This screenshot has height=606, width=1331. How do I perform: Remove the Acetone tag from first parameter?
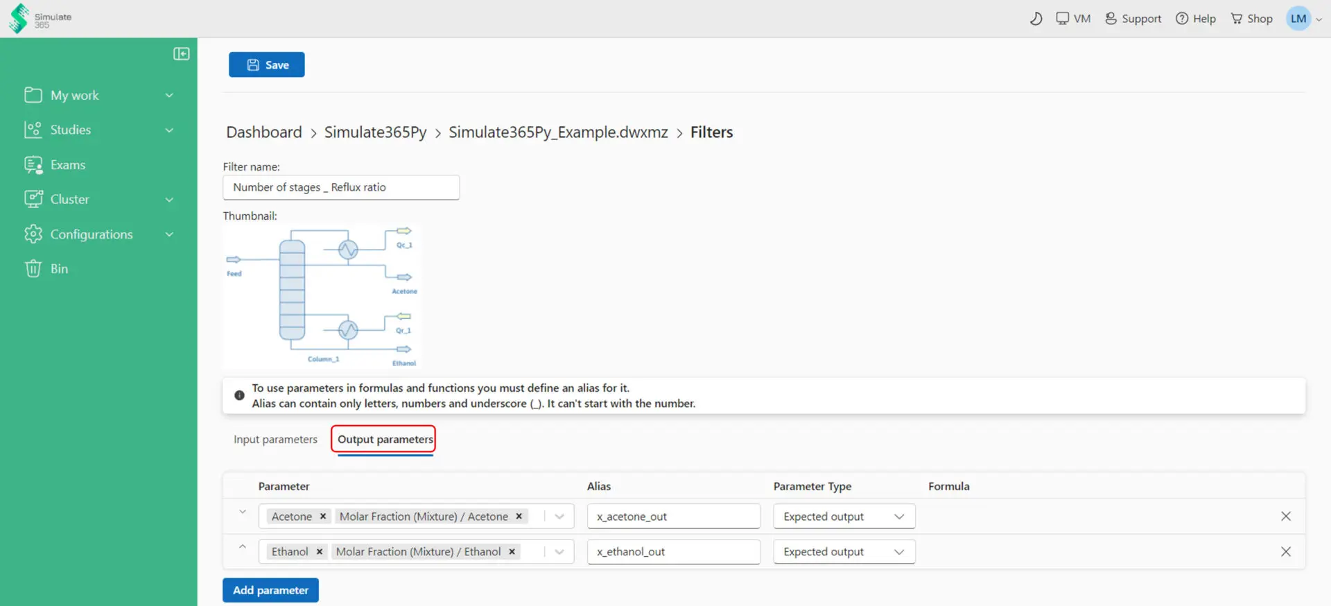coord(322,517)
